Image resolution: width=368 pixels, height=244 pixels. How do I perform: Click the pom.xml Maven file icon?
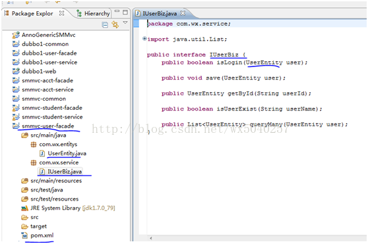coord(24,235)
